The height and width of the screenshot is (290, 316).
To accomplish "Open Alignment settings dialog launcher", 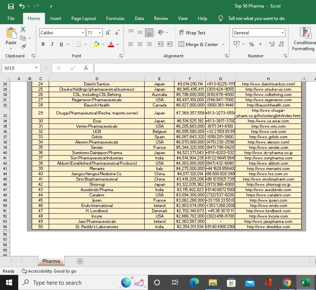I will (x=227, y=56).
